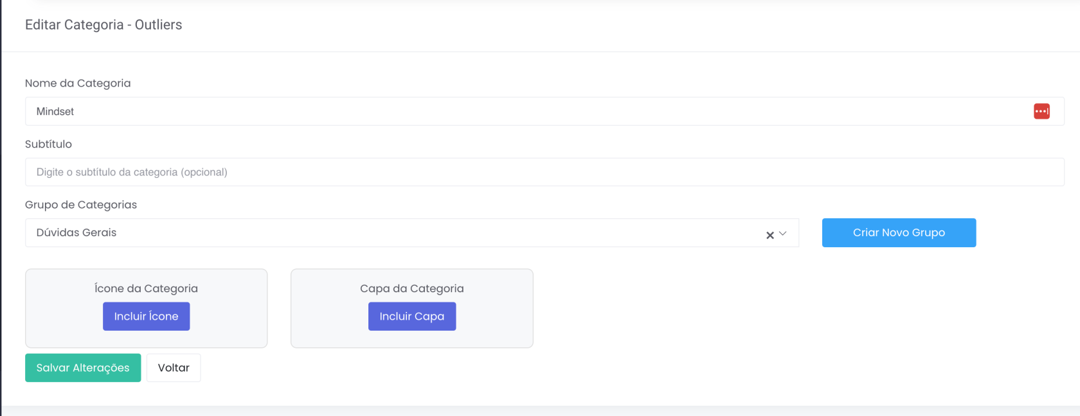
Task: Click the Ícone da Categoria card title
Action: [x=146, y=289]
